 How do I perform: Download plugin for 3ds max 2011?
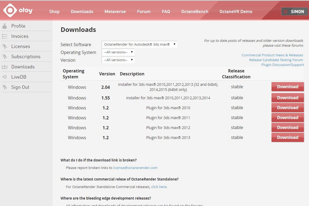pos(288,117)
